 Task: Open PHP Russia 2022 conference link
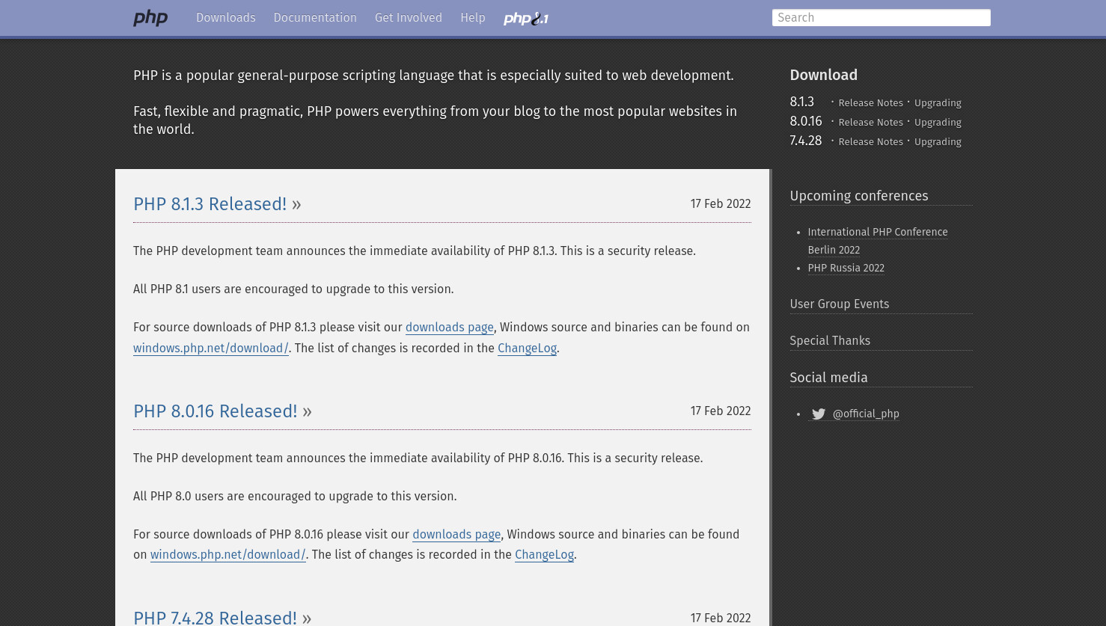846,268
